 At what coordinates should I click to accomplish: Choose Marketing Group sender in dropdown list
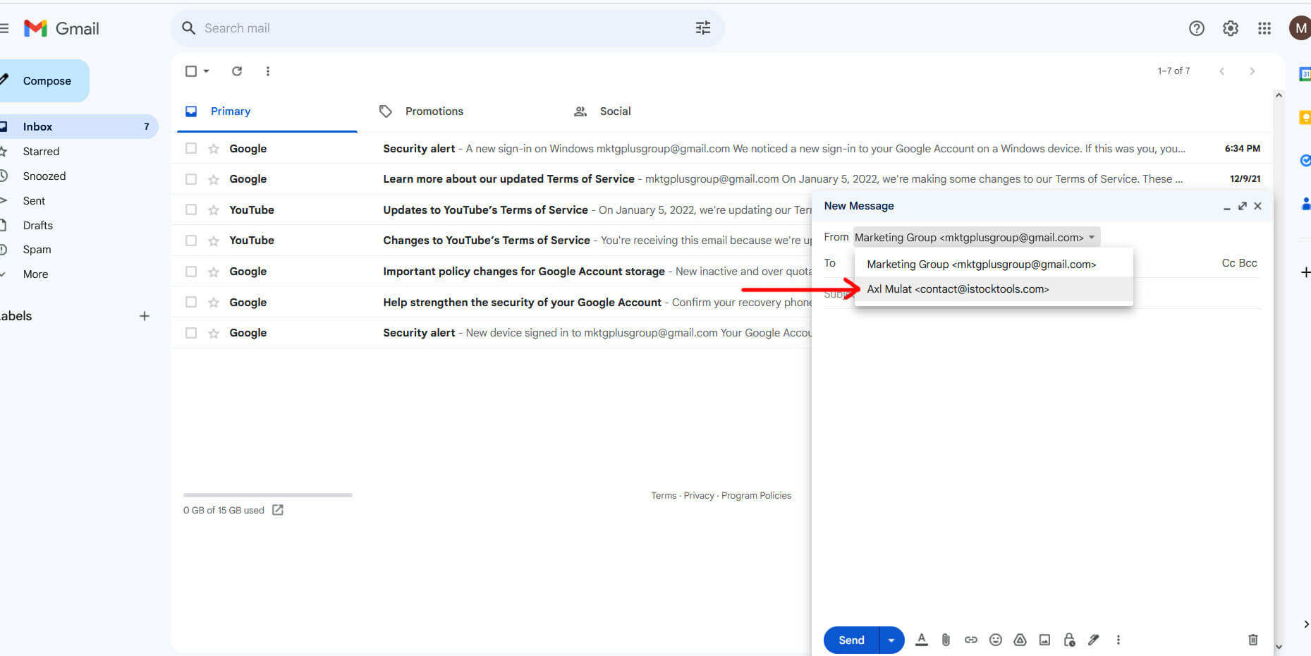coord(994,265)
